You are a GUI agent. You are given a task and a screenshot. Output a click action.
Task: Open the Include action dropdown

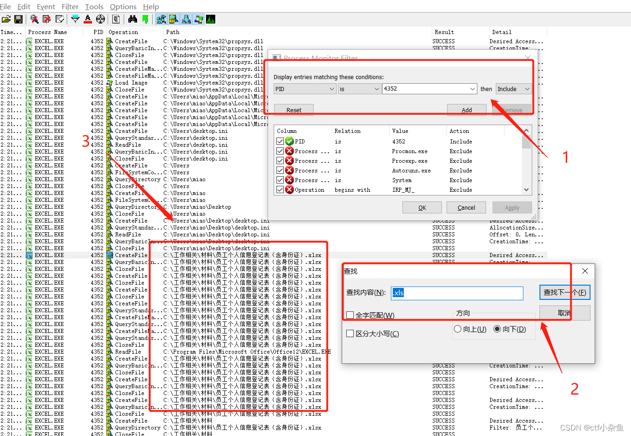point(527,89)
